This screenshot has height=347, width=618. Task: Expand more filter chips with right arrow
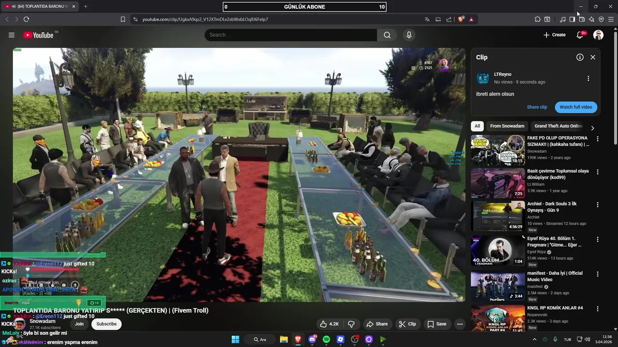coord(592,128)
